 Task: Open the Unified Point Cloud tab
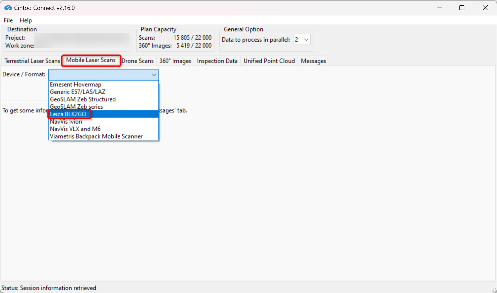coord(269,61)
